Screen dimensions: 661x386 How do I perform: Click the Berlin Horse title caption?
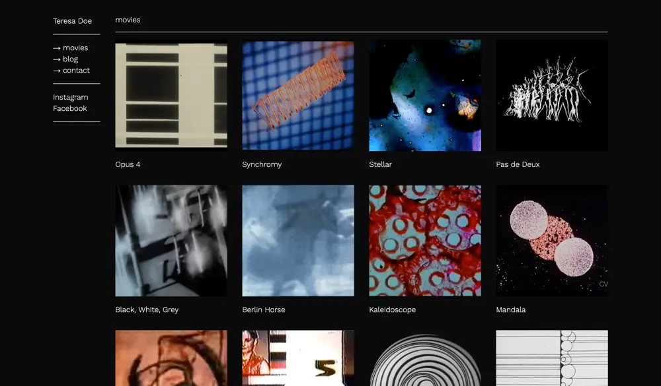[264, 310]
